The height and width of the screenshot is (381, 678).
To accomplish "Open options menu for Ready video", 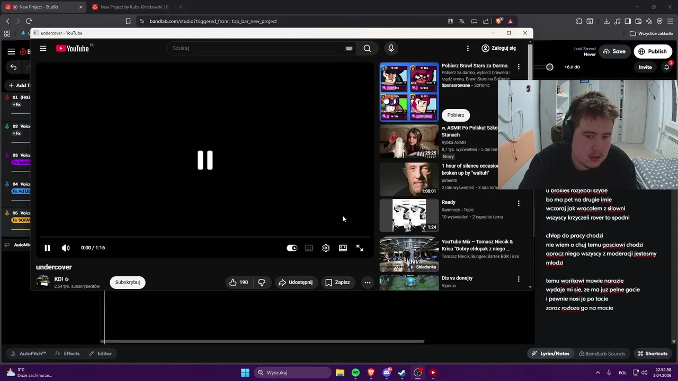I will coord(518,203).
